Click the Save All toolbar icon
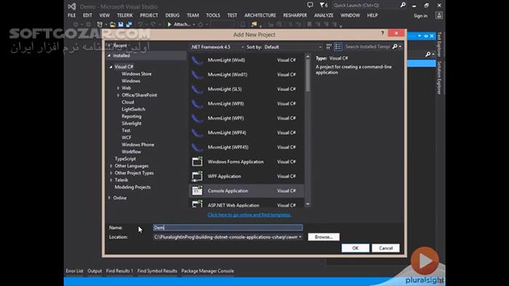This screenshot has width=509, height=286. (129, 24)
